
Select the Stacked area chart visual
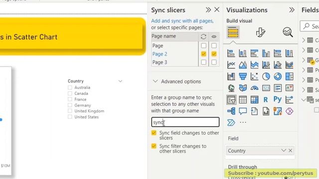point(254,65)
